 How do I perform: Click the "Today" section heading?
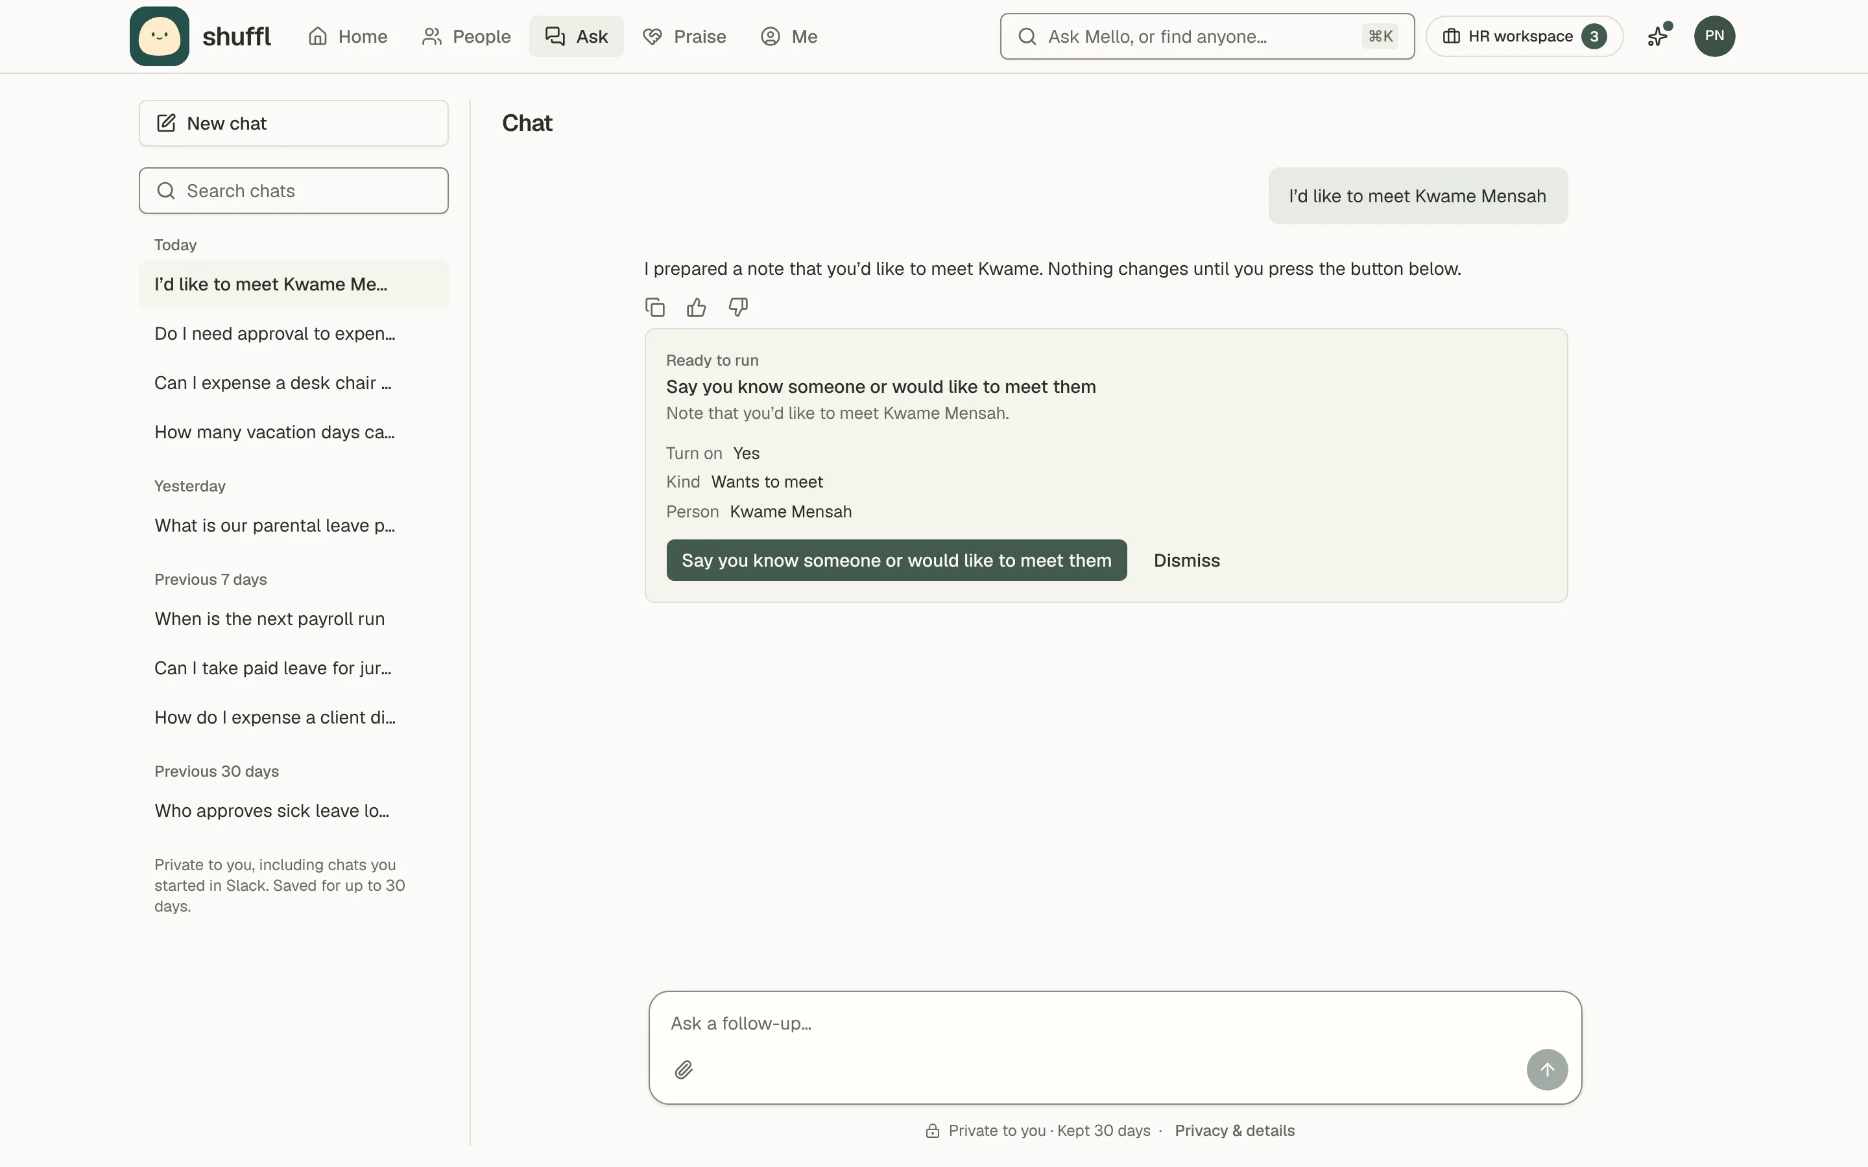click(175, 244)
